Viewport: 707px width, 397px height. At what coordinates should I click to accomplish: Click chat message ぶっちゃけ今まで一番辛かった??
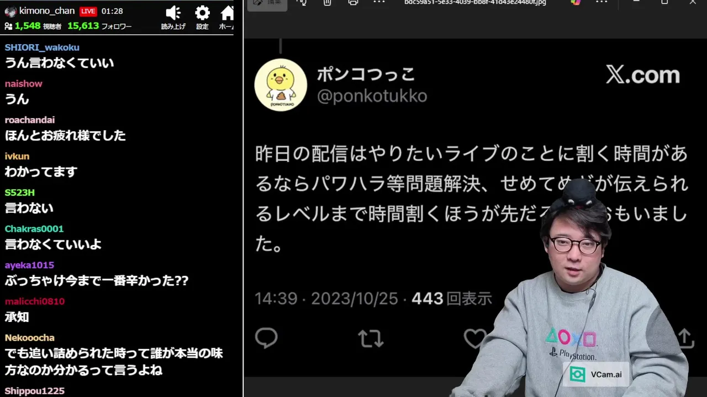click(97, 281)
